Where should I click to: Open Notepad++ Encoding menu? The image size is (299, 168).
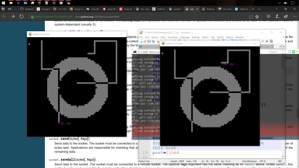coord(172,37)
